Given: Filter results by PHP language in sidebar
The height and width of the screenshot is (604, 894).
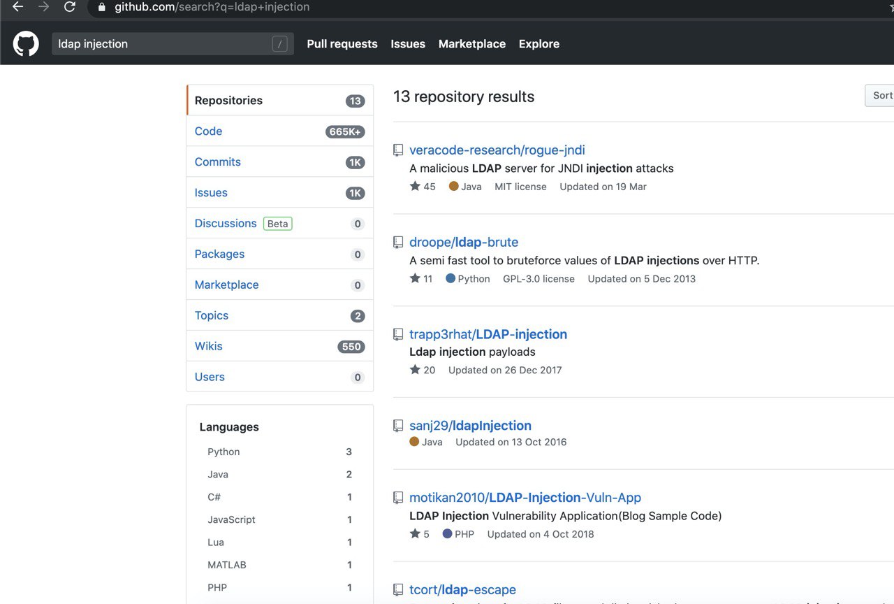Looking at the screenshot, I should click(x=279, y=587).
